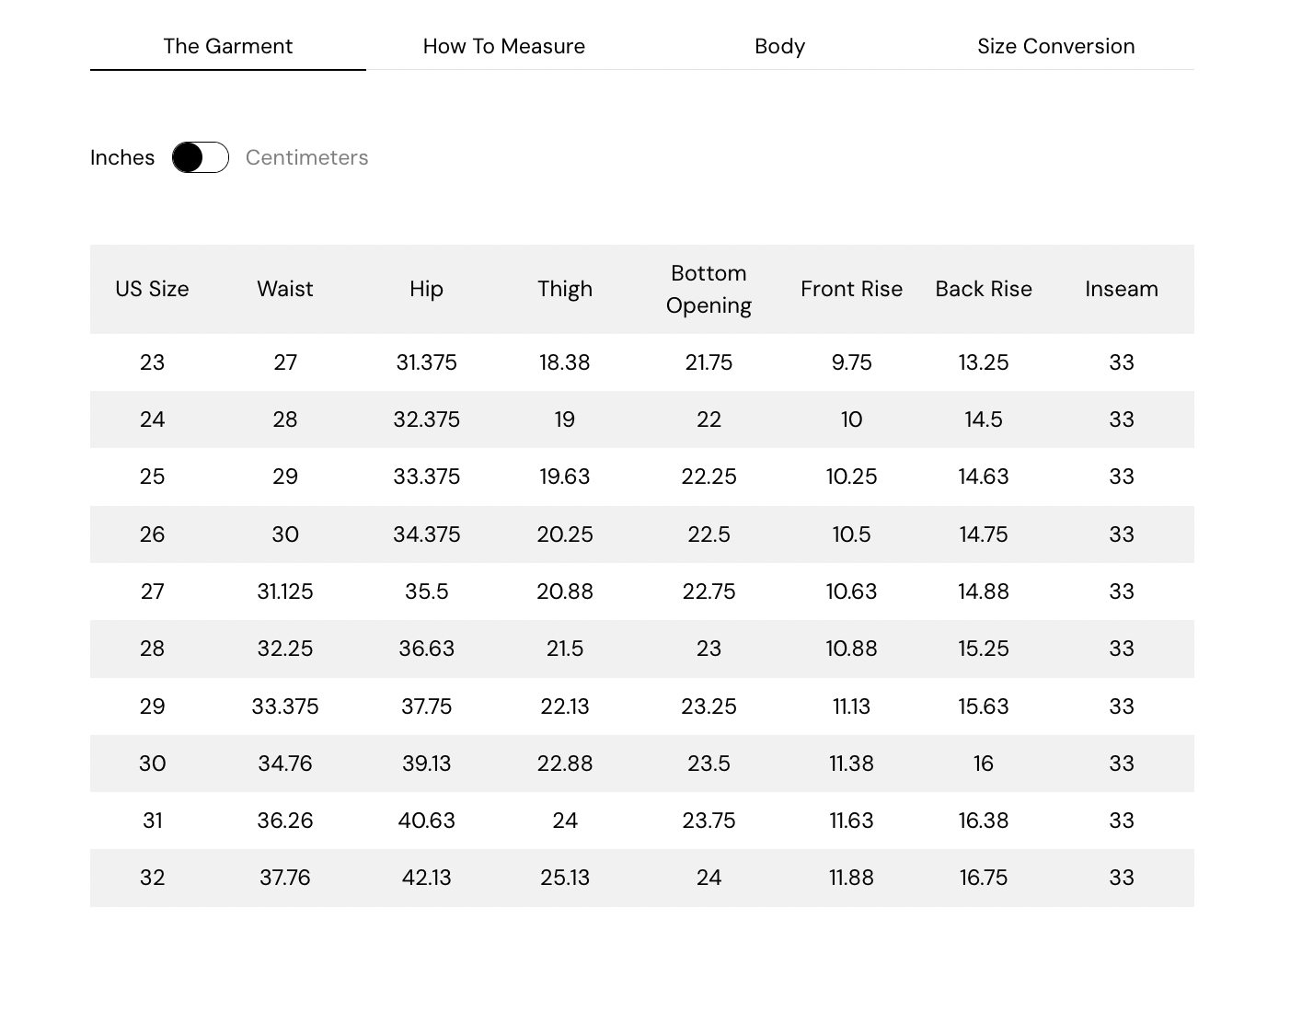Click hip value 42.13 for size 32
This screenshot has width=1302, height=1022.
click(426, 878)
